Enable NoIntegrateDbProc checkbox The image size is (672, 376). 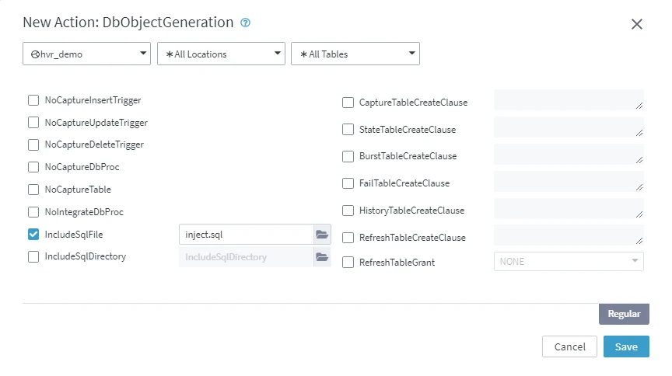coord(33,212)
